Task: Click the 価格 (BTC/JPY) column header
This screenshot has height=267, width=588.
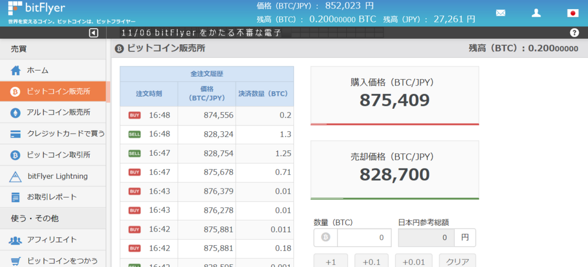Action: click(207, 94)
